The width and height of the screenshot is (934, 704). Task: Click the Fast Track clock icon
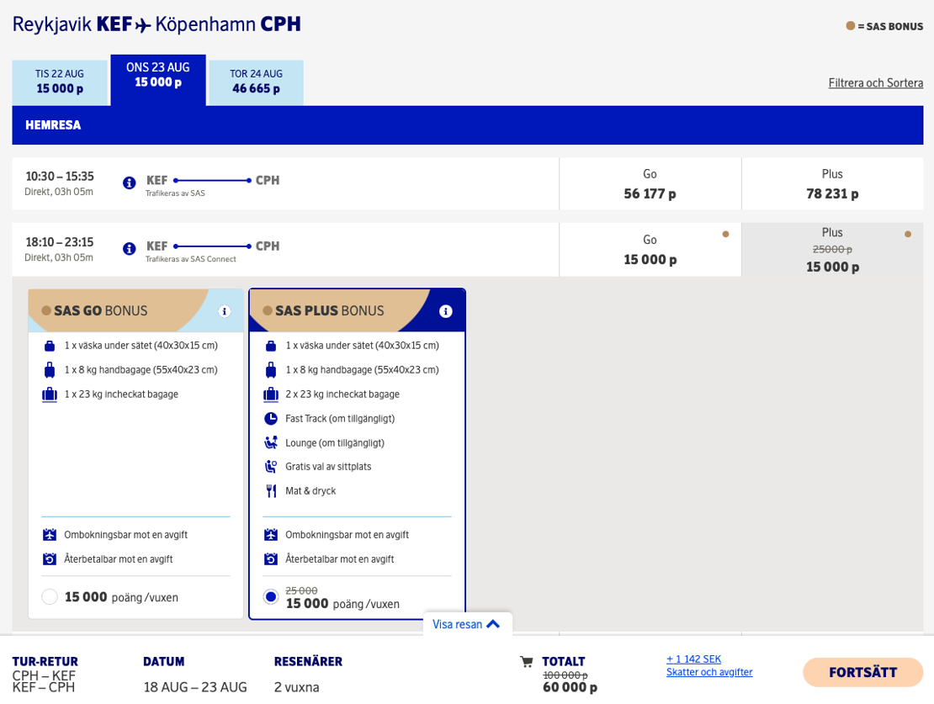271,419
